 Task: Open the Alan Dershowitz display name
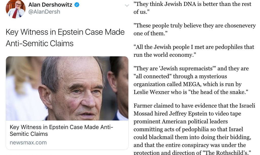pos(50,5)
